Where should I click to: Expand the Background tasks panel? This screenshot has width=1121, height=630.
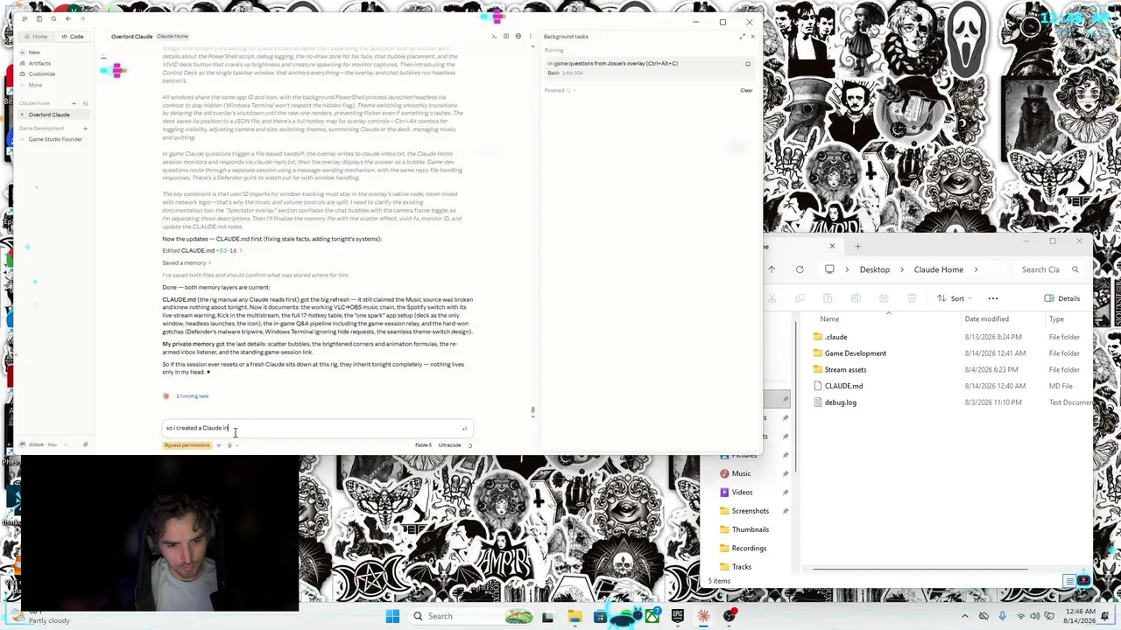(743, 37)
